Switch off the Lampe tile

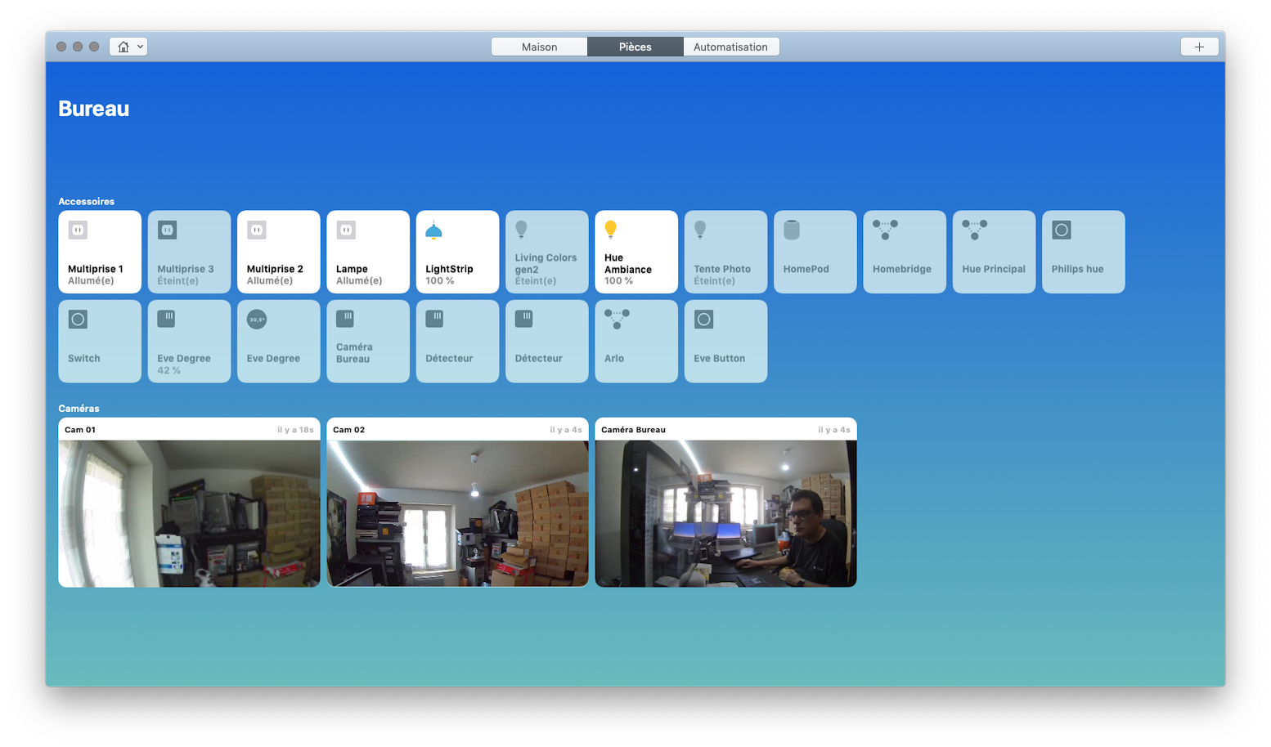(x=368, y=252)
